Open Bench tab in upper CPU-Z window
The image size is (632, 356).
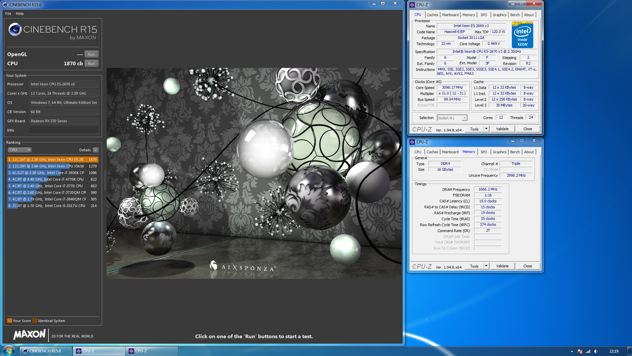click(515, 15)
